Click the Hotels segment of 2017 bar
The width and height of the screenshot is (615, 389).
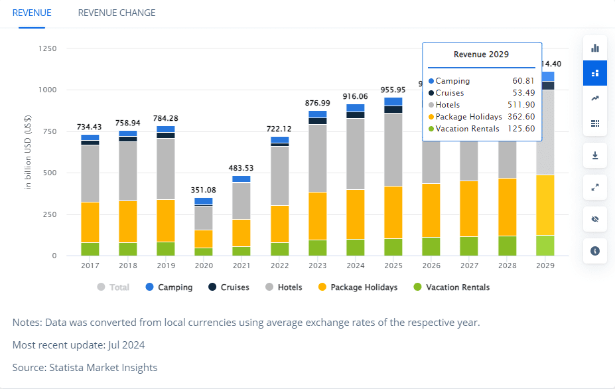tap(90, 173)
